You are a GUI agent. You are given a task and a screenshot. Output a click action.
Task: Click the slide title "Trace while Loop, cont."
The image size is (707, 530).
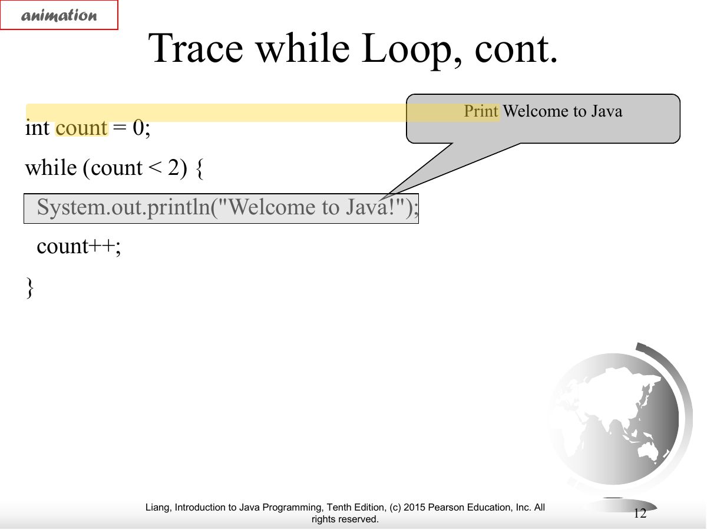tap(353, 48)
